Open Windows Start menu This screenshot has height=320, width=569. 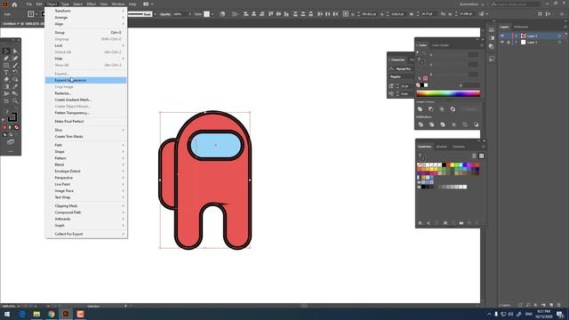point(7,314)
